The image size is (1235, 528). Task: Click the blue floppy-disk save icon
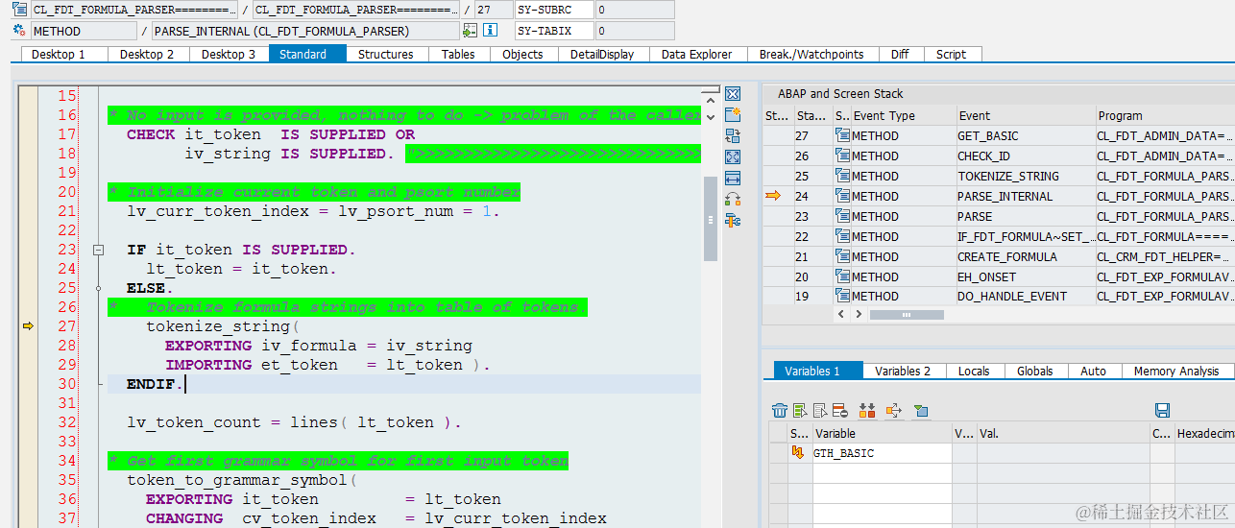point(1162,411)
